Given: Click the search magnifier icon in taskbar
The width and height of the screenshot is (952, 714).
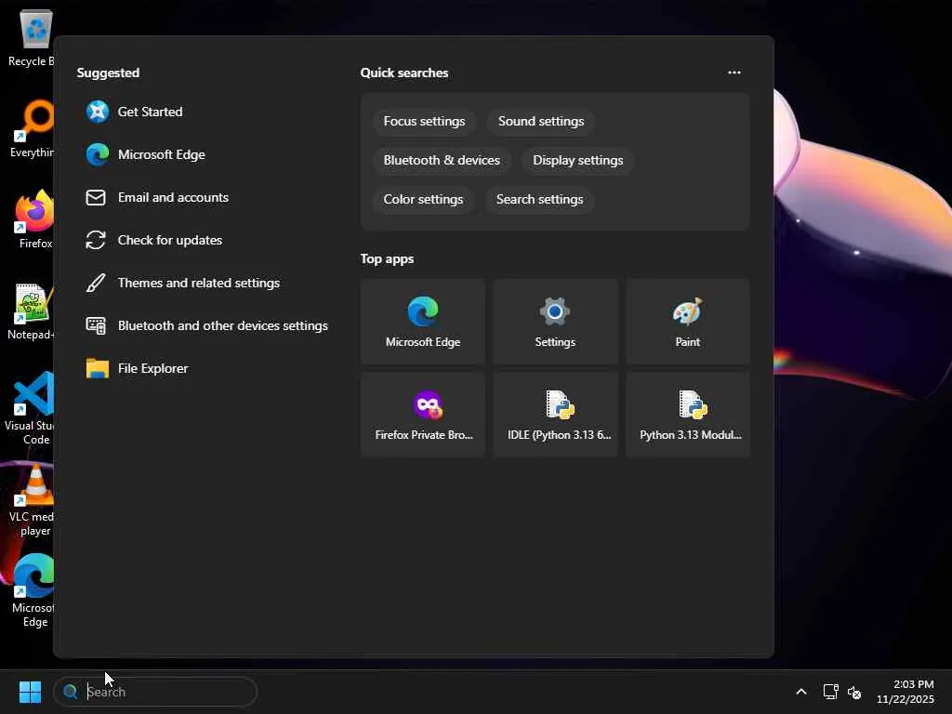Looking at the screenshot, I should tap(71, 692).
